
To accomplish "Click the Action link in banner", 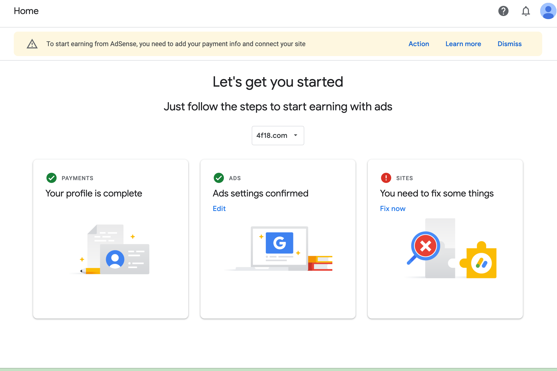I will [419, 44].
